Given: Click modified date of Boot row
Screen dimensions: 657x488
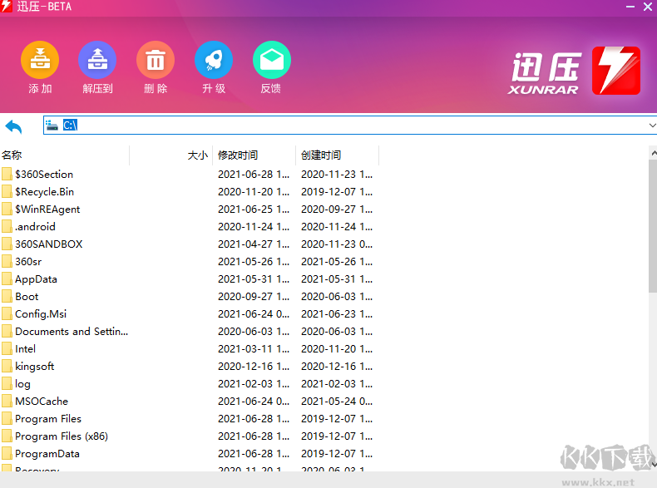Looking at the screenshot, I should click(254, 297).
